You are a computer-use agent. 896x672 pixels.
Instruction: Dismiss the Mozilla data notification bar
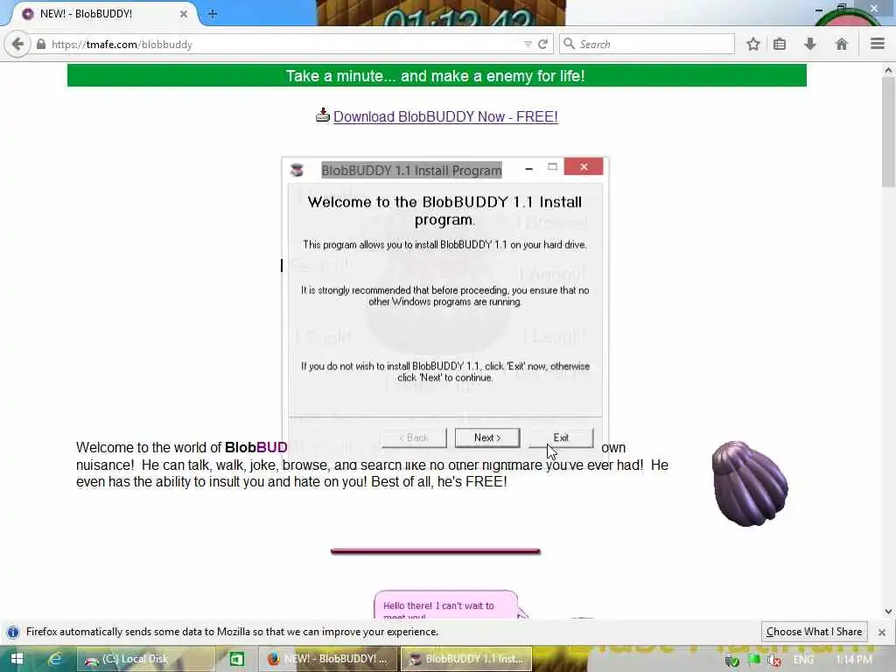(x=882, y=632)
